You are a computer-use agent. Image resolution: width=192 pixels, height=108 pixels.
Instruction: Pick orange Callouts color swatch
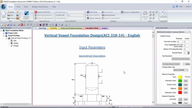click(180, 88)
